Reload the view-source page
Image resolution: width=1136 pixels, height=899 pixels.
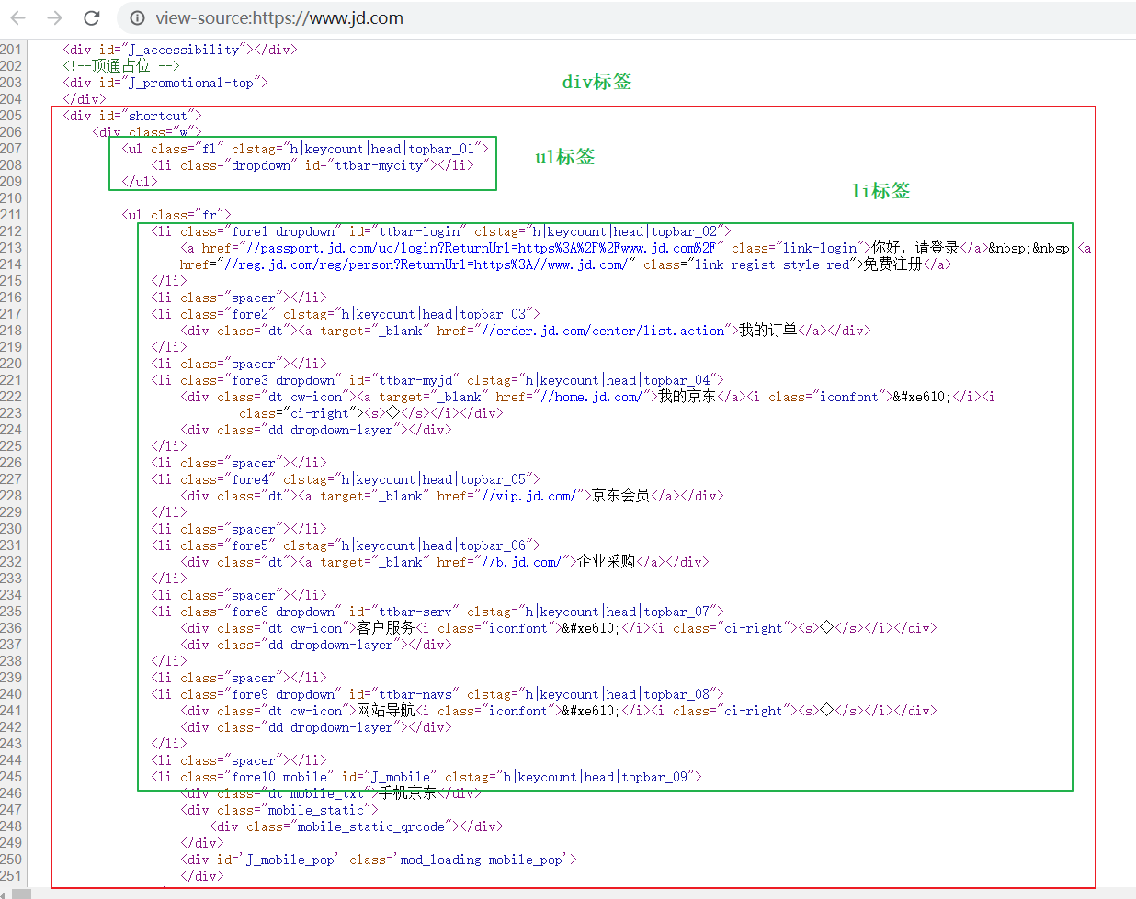pyautogui.click(x=91, y=17)
